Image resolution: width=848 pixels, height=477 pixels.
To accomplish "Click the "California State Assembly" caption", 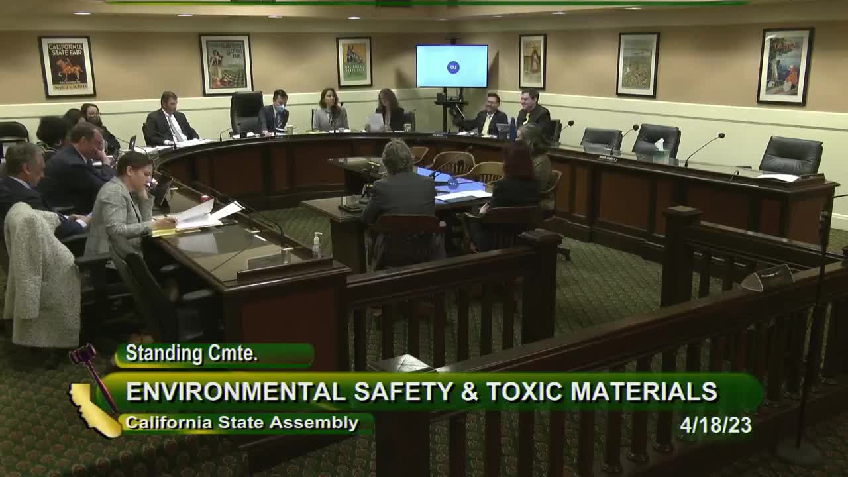I will click(x=242, y=423).
